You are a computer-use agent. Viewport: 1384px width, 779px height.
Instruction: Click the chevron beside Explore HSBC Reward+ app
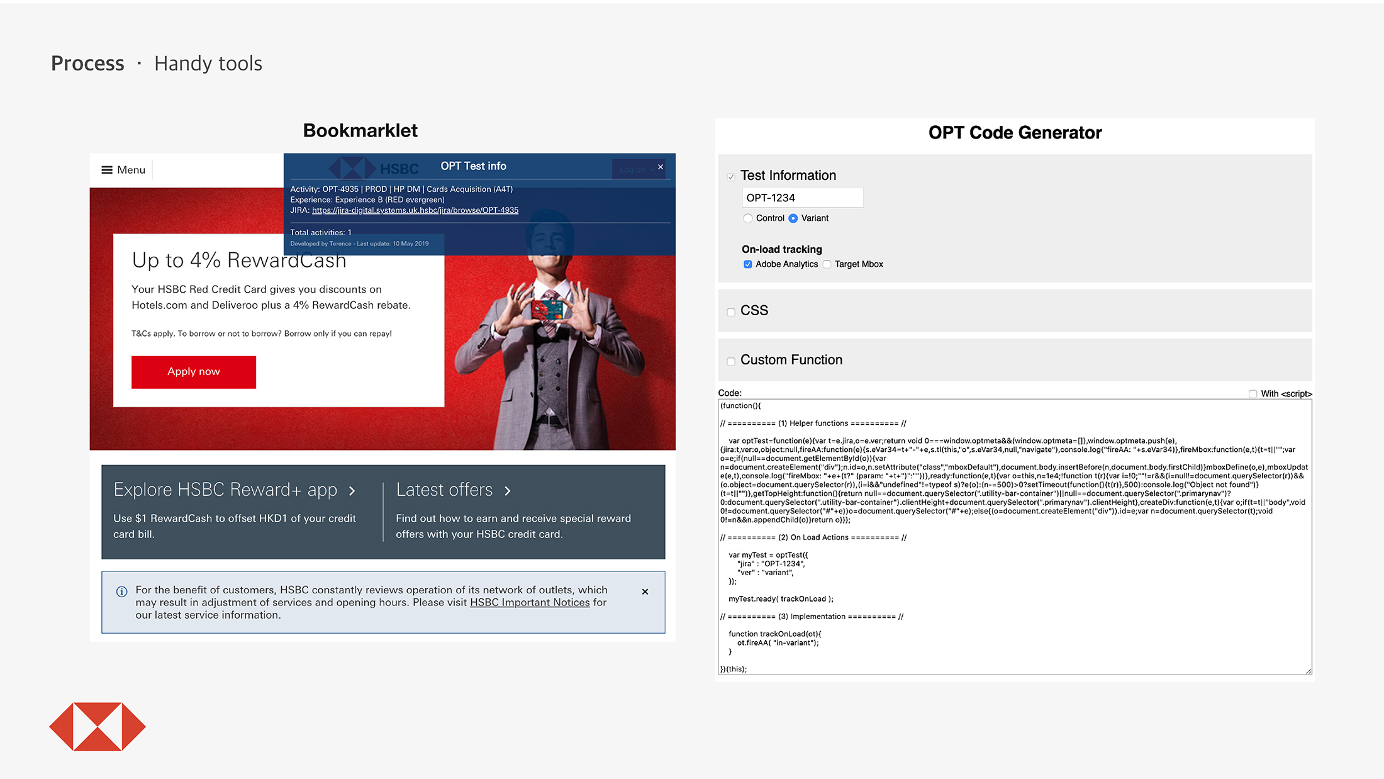click(352, 491)
